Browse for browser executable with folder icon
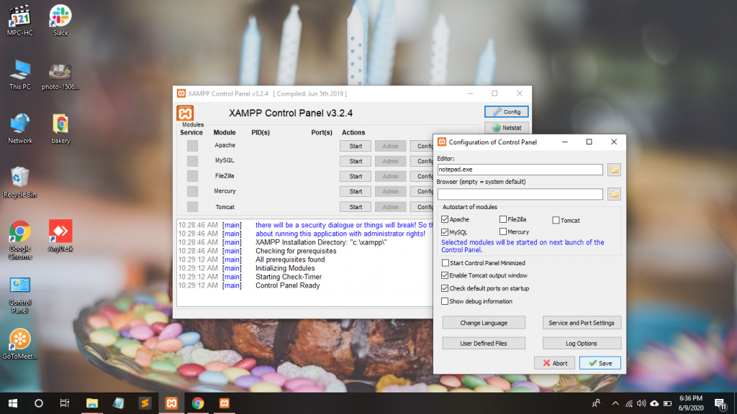 pyautogui.click(x=614, y=194)
